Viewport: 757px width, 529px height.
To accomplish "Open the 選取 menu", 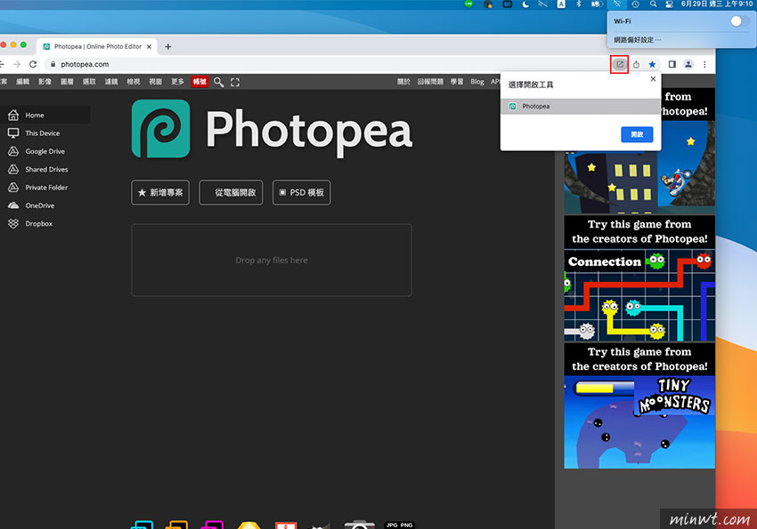I will 89,82.
